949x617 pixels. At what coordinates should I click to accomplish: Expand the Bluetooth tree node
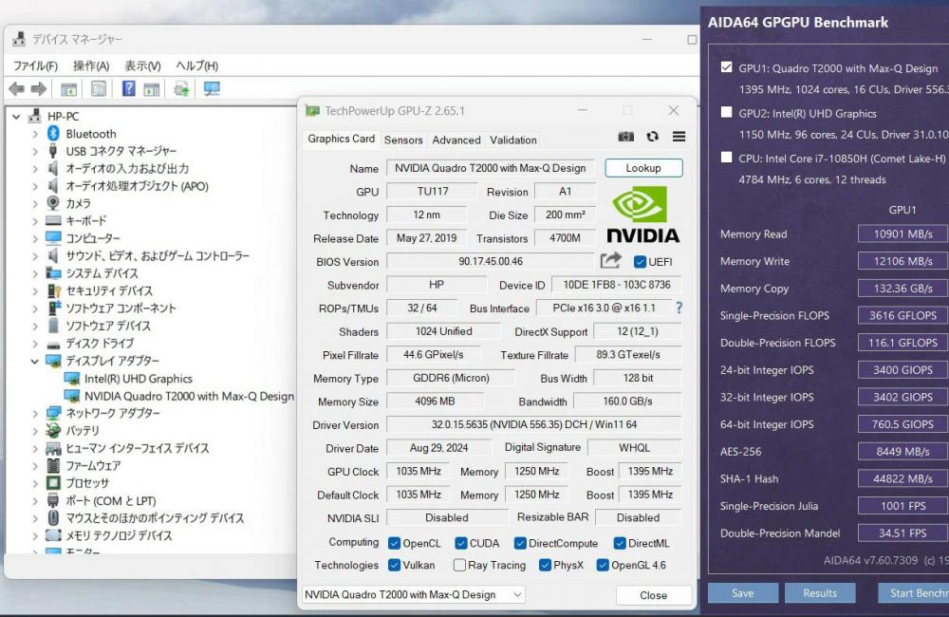(x=35, y=134)
